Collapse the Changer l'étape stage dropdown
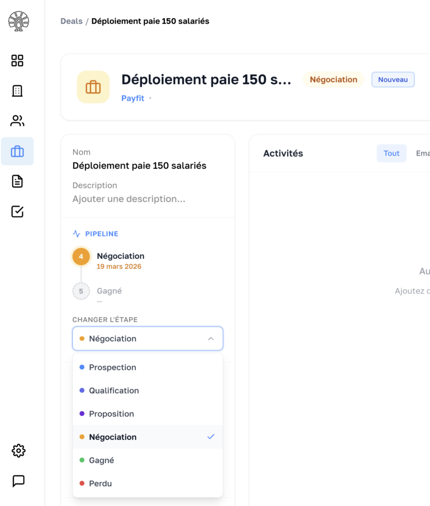The image size is (430, 506). [147, 338]
